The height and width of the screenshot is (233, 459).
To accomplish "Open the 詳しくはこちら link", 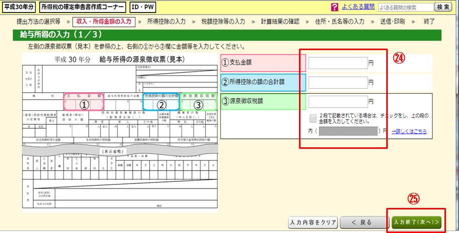I will [409, 132].
